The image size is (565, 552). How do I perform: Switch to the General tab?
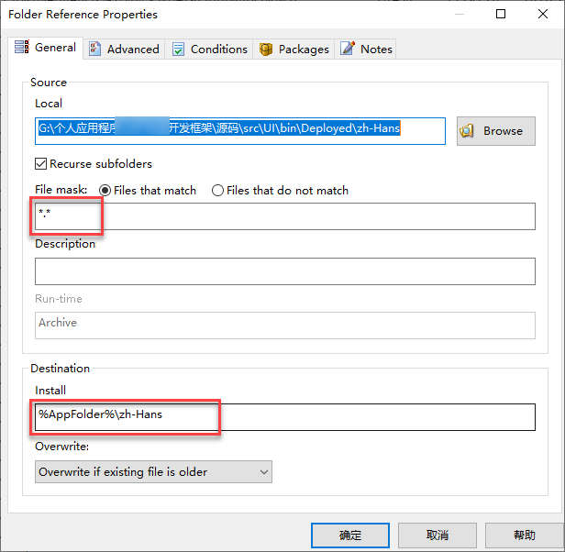[46, 48]
